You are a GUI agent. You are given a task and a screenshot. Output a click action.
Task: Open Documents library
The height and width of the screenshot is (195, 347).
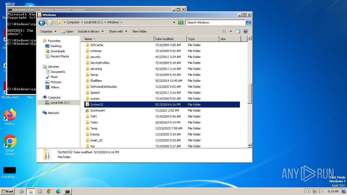(58, 72)
